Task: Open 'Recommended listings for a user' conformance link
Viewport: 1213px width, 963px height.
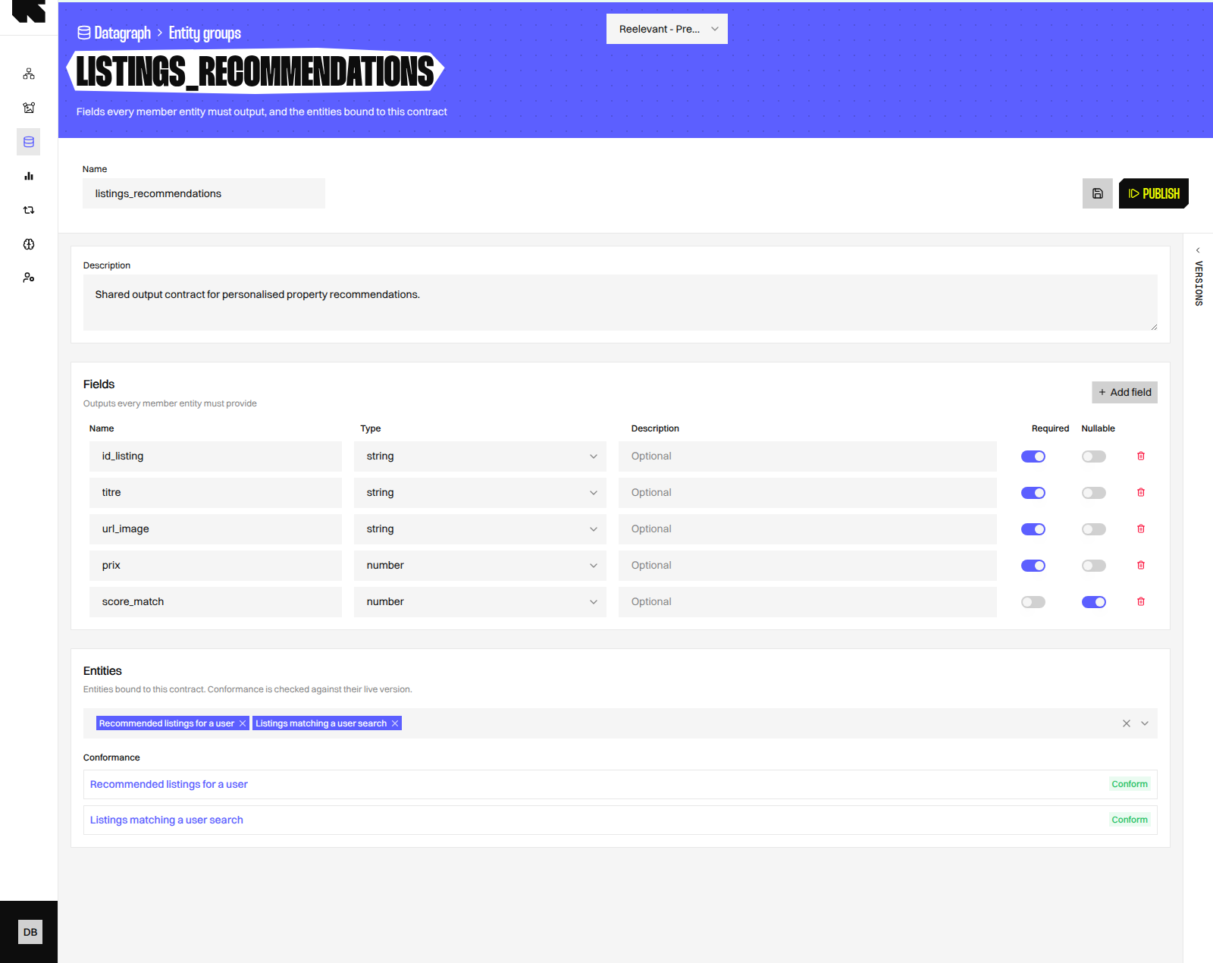Action: point(169,784)
